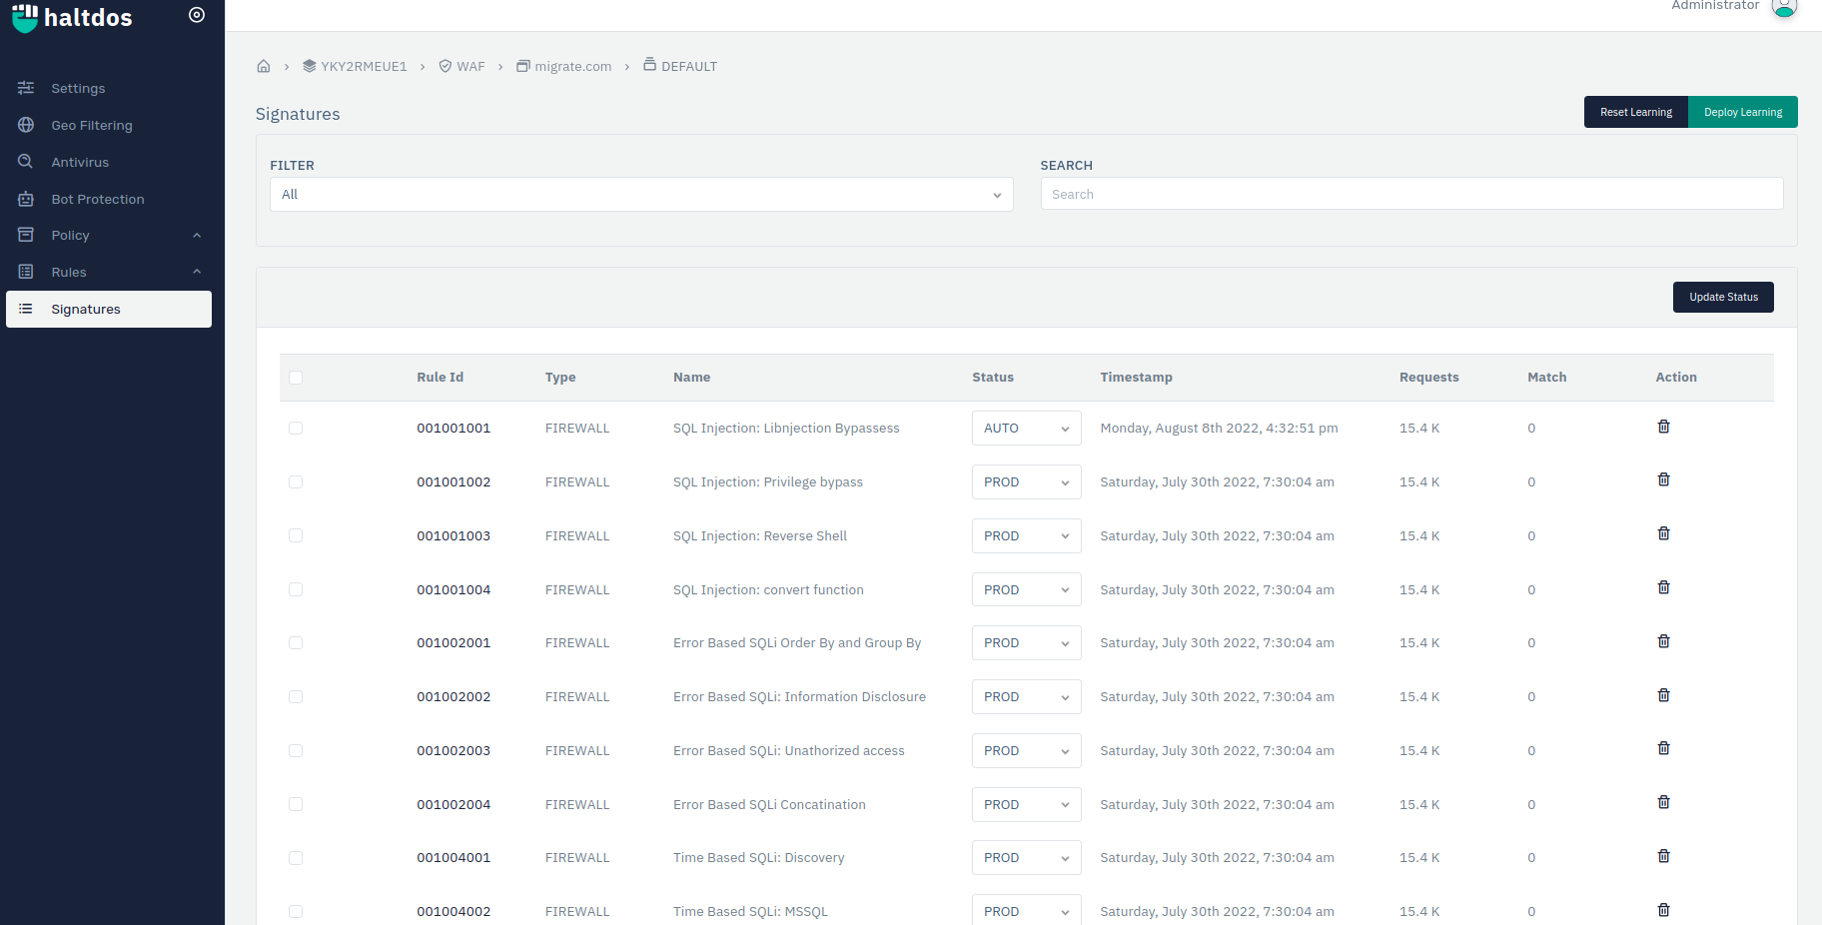Delete rule 001001001 with trash icon
Screen dimensions: 1822x925
pyautogui.click(x=1663, y=427)
